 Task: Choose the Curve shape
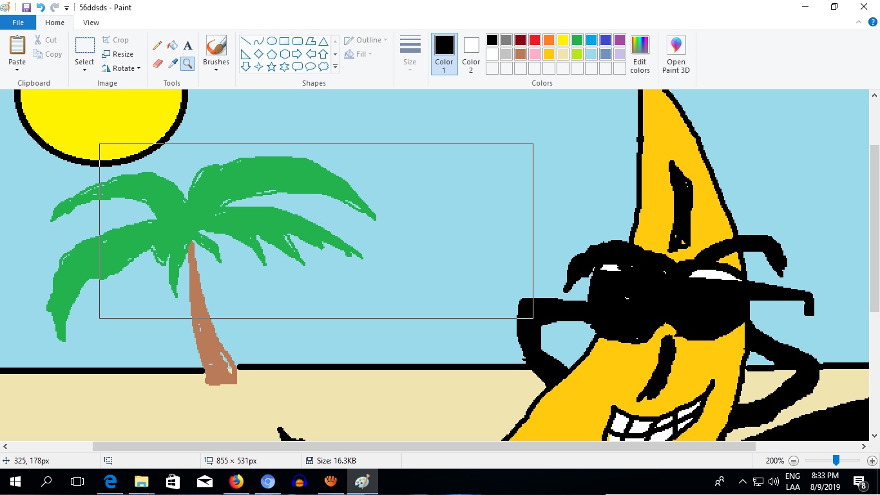[259, 41]
